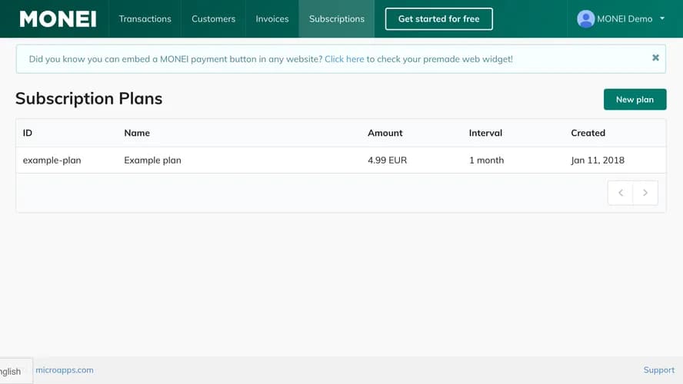The width and height of the screenshot is (683, 384).
Task: Follow the Click here widget link
Action: click(344, 59)
